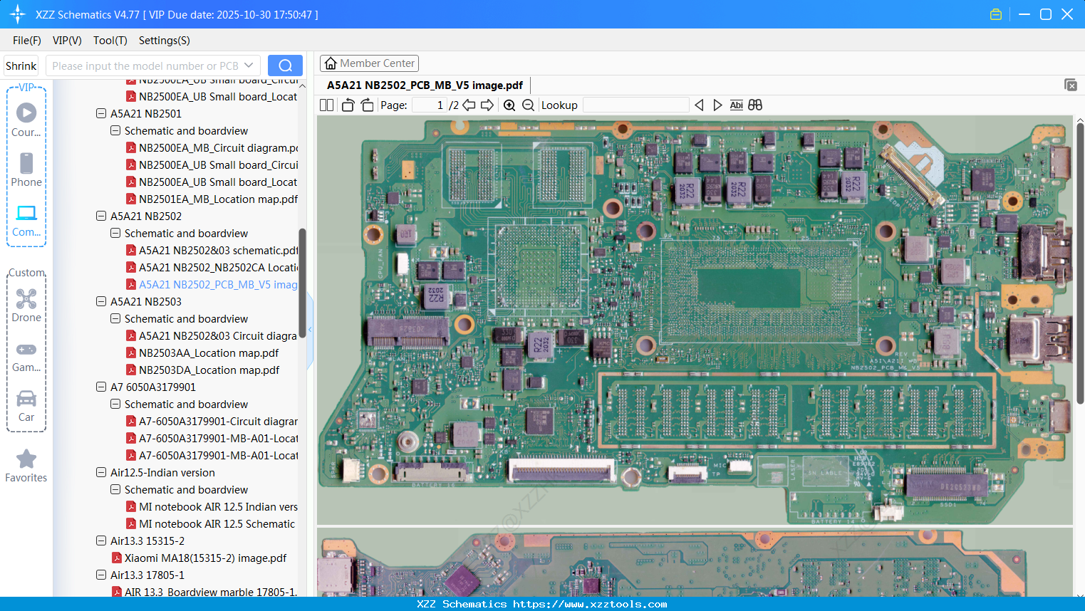Collapse the Air12.5-Indian version node
1085x611 pixels.
101,473
